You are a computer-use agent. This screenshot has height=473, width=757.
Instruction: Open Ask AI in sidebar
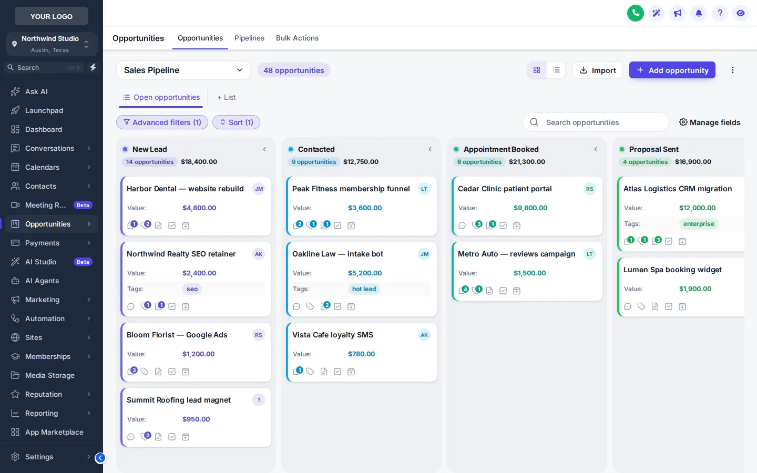coord(52,91)
